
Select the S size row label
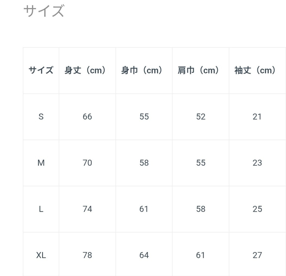click(x=41, y=117)
